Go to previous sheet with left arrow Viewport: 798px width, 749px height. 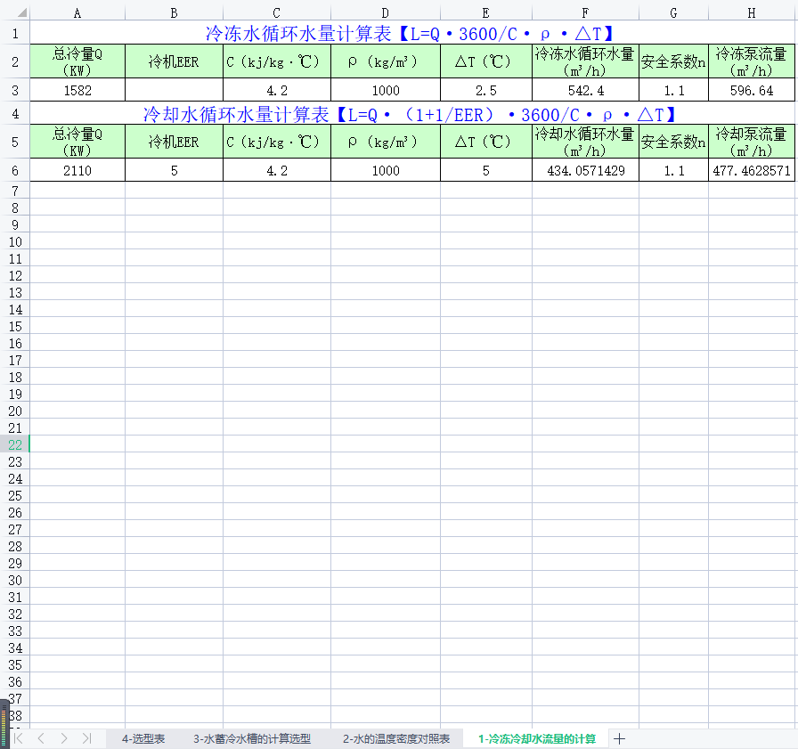pos(40,738)
